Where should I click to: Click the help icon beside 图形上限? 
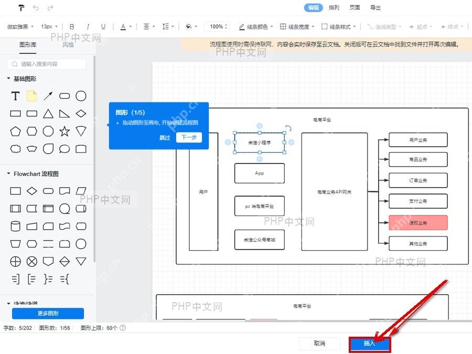click(123, 328)
